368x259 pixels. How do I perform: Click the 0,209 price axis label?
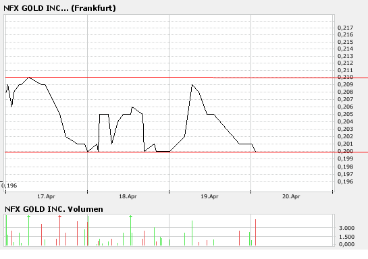pos(345,84)
